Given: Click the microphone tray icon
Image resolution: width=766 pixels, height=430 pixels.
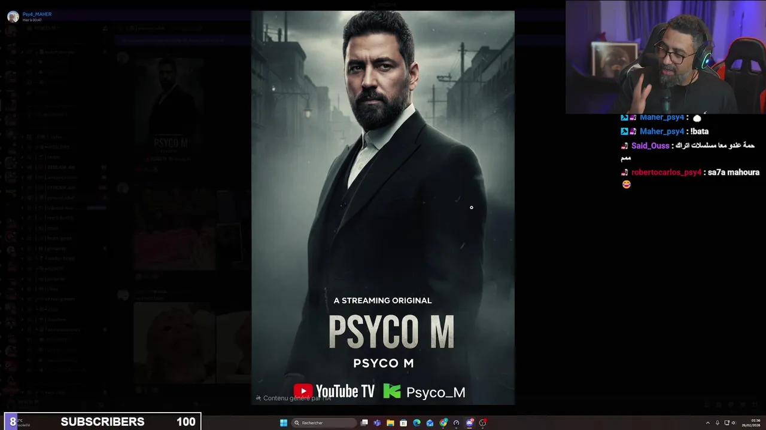Looking at the screenshot, I should point(718,423).
